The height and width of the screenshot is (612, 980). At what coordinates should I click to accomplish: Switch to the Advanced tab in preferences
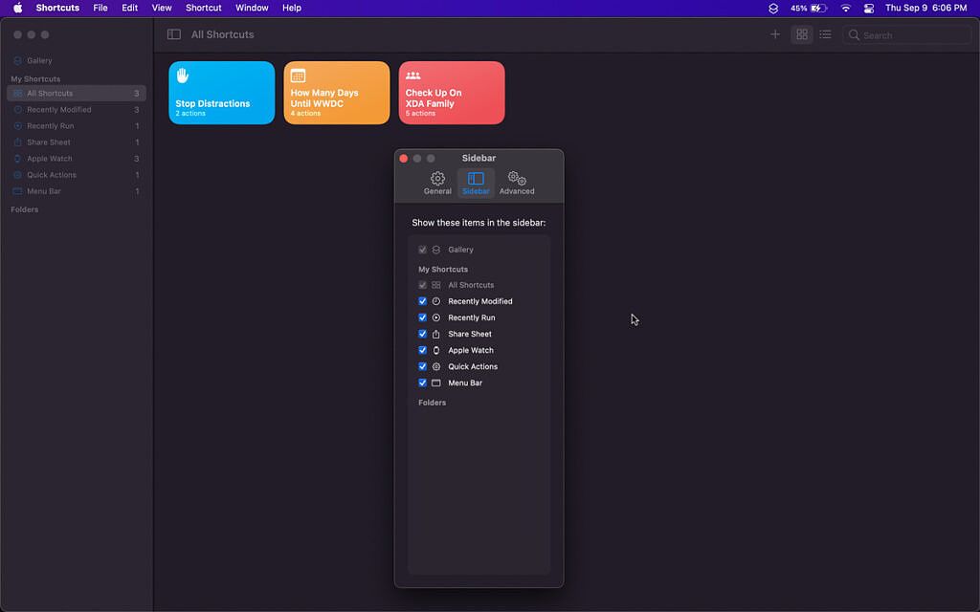[x=516, y=180]
